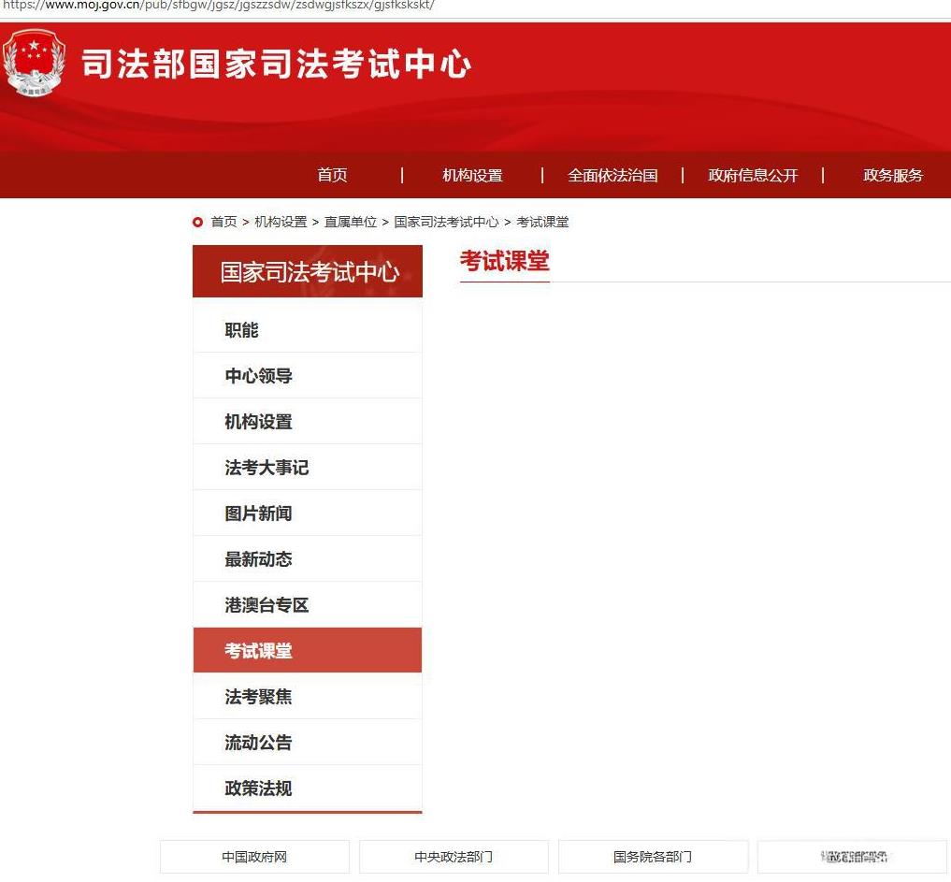
Task: Open the 政府信息公开 navigation item
Action: [x=753, y=175]
